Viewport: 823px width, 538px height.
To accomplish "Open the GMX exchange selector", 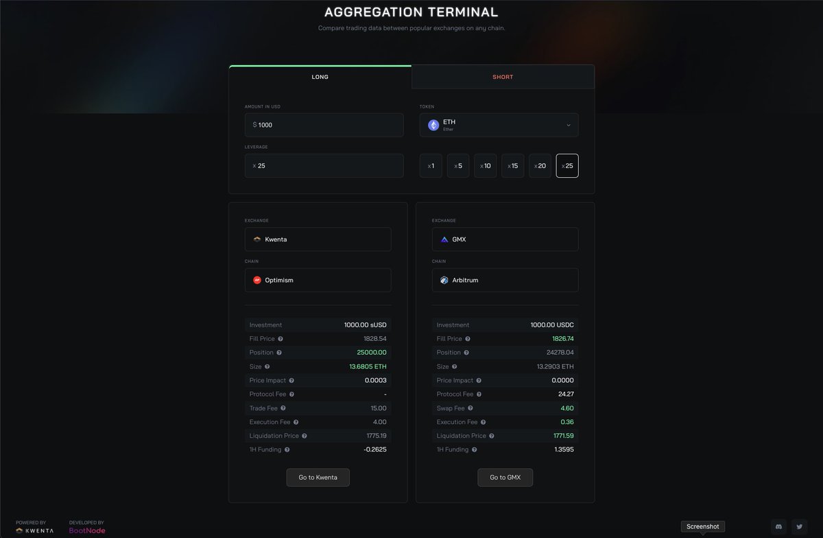I will (505, 239).
